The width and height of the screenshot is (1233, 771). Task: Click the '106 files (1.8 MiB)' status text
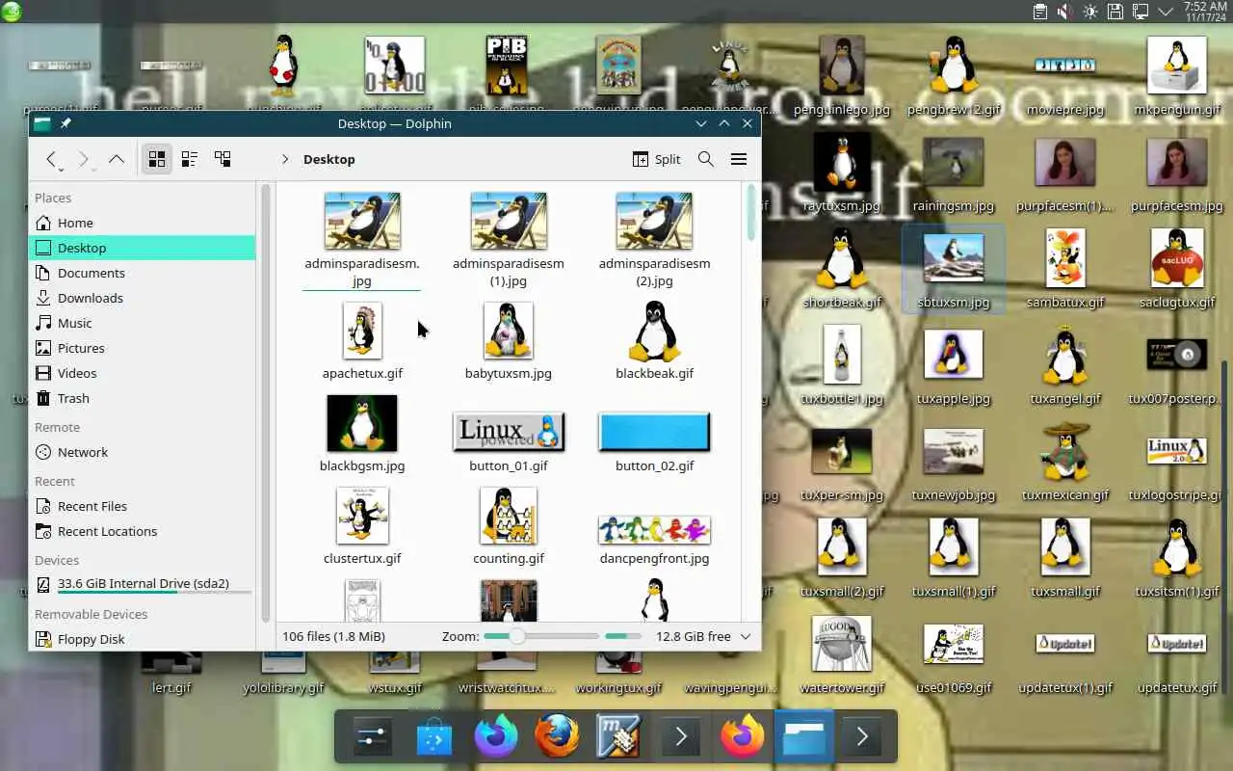click(333, 636)
